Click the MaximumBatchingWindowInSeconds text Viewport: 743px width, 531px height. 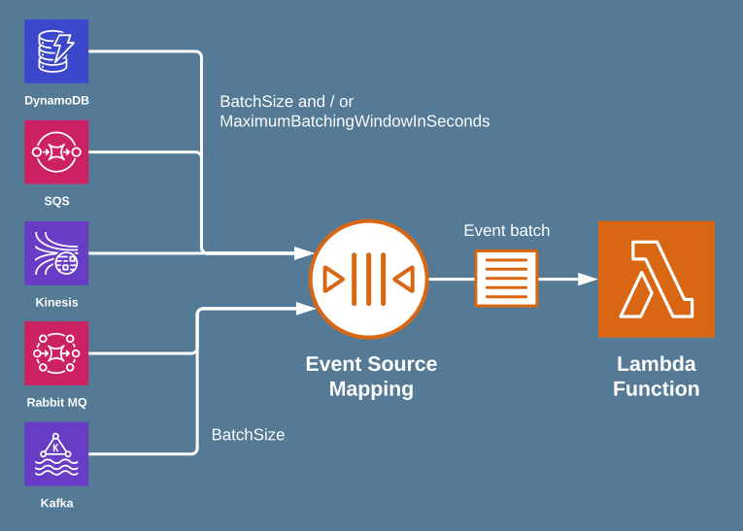[x=355, y=121]
